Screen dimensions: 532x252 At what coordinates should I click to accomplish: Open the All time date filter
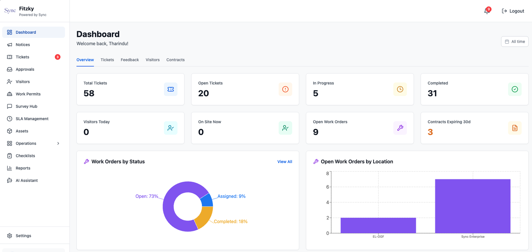pos(515,42)
